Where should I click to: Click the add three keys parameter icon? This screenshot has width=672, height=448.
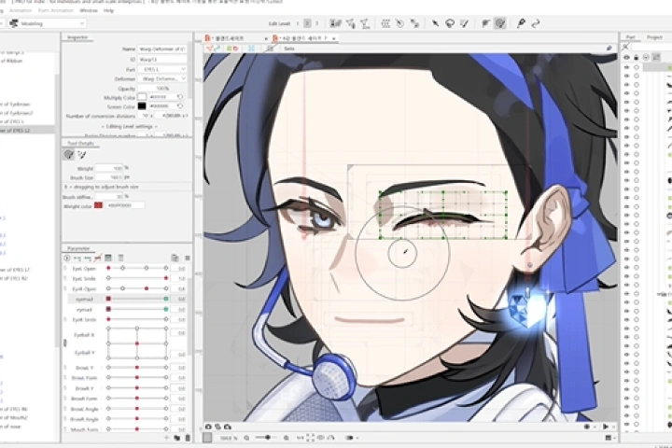click(88, 259)
